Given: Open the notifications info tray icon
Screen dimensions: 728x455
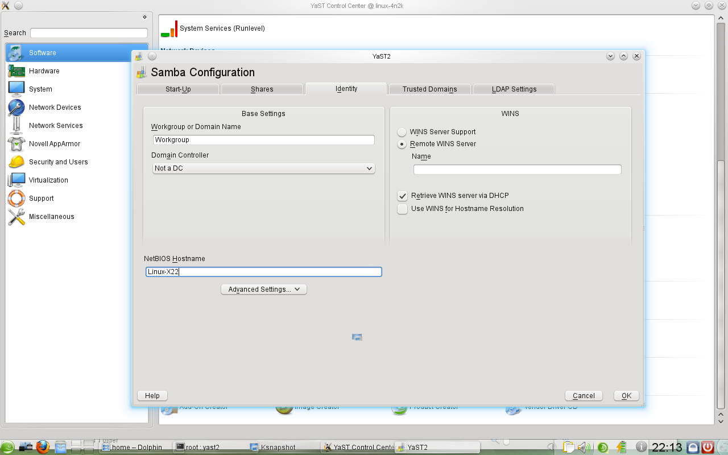Looking at the screenshot, I should pos(641,447).
